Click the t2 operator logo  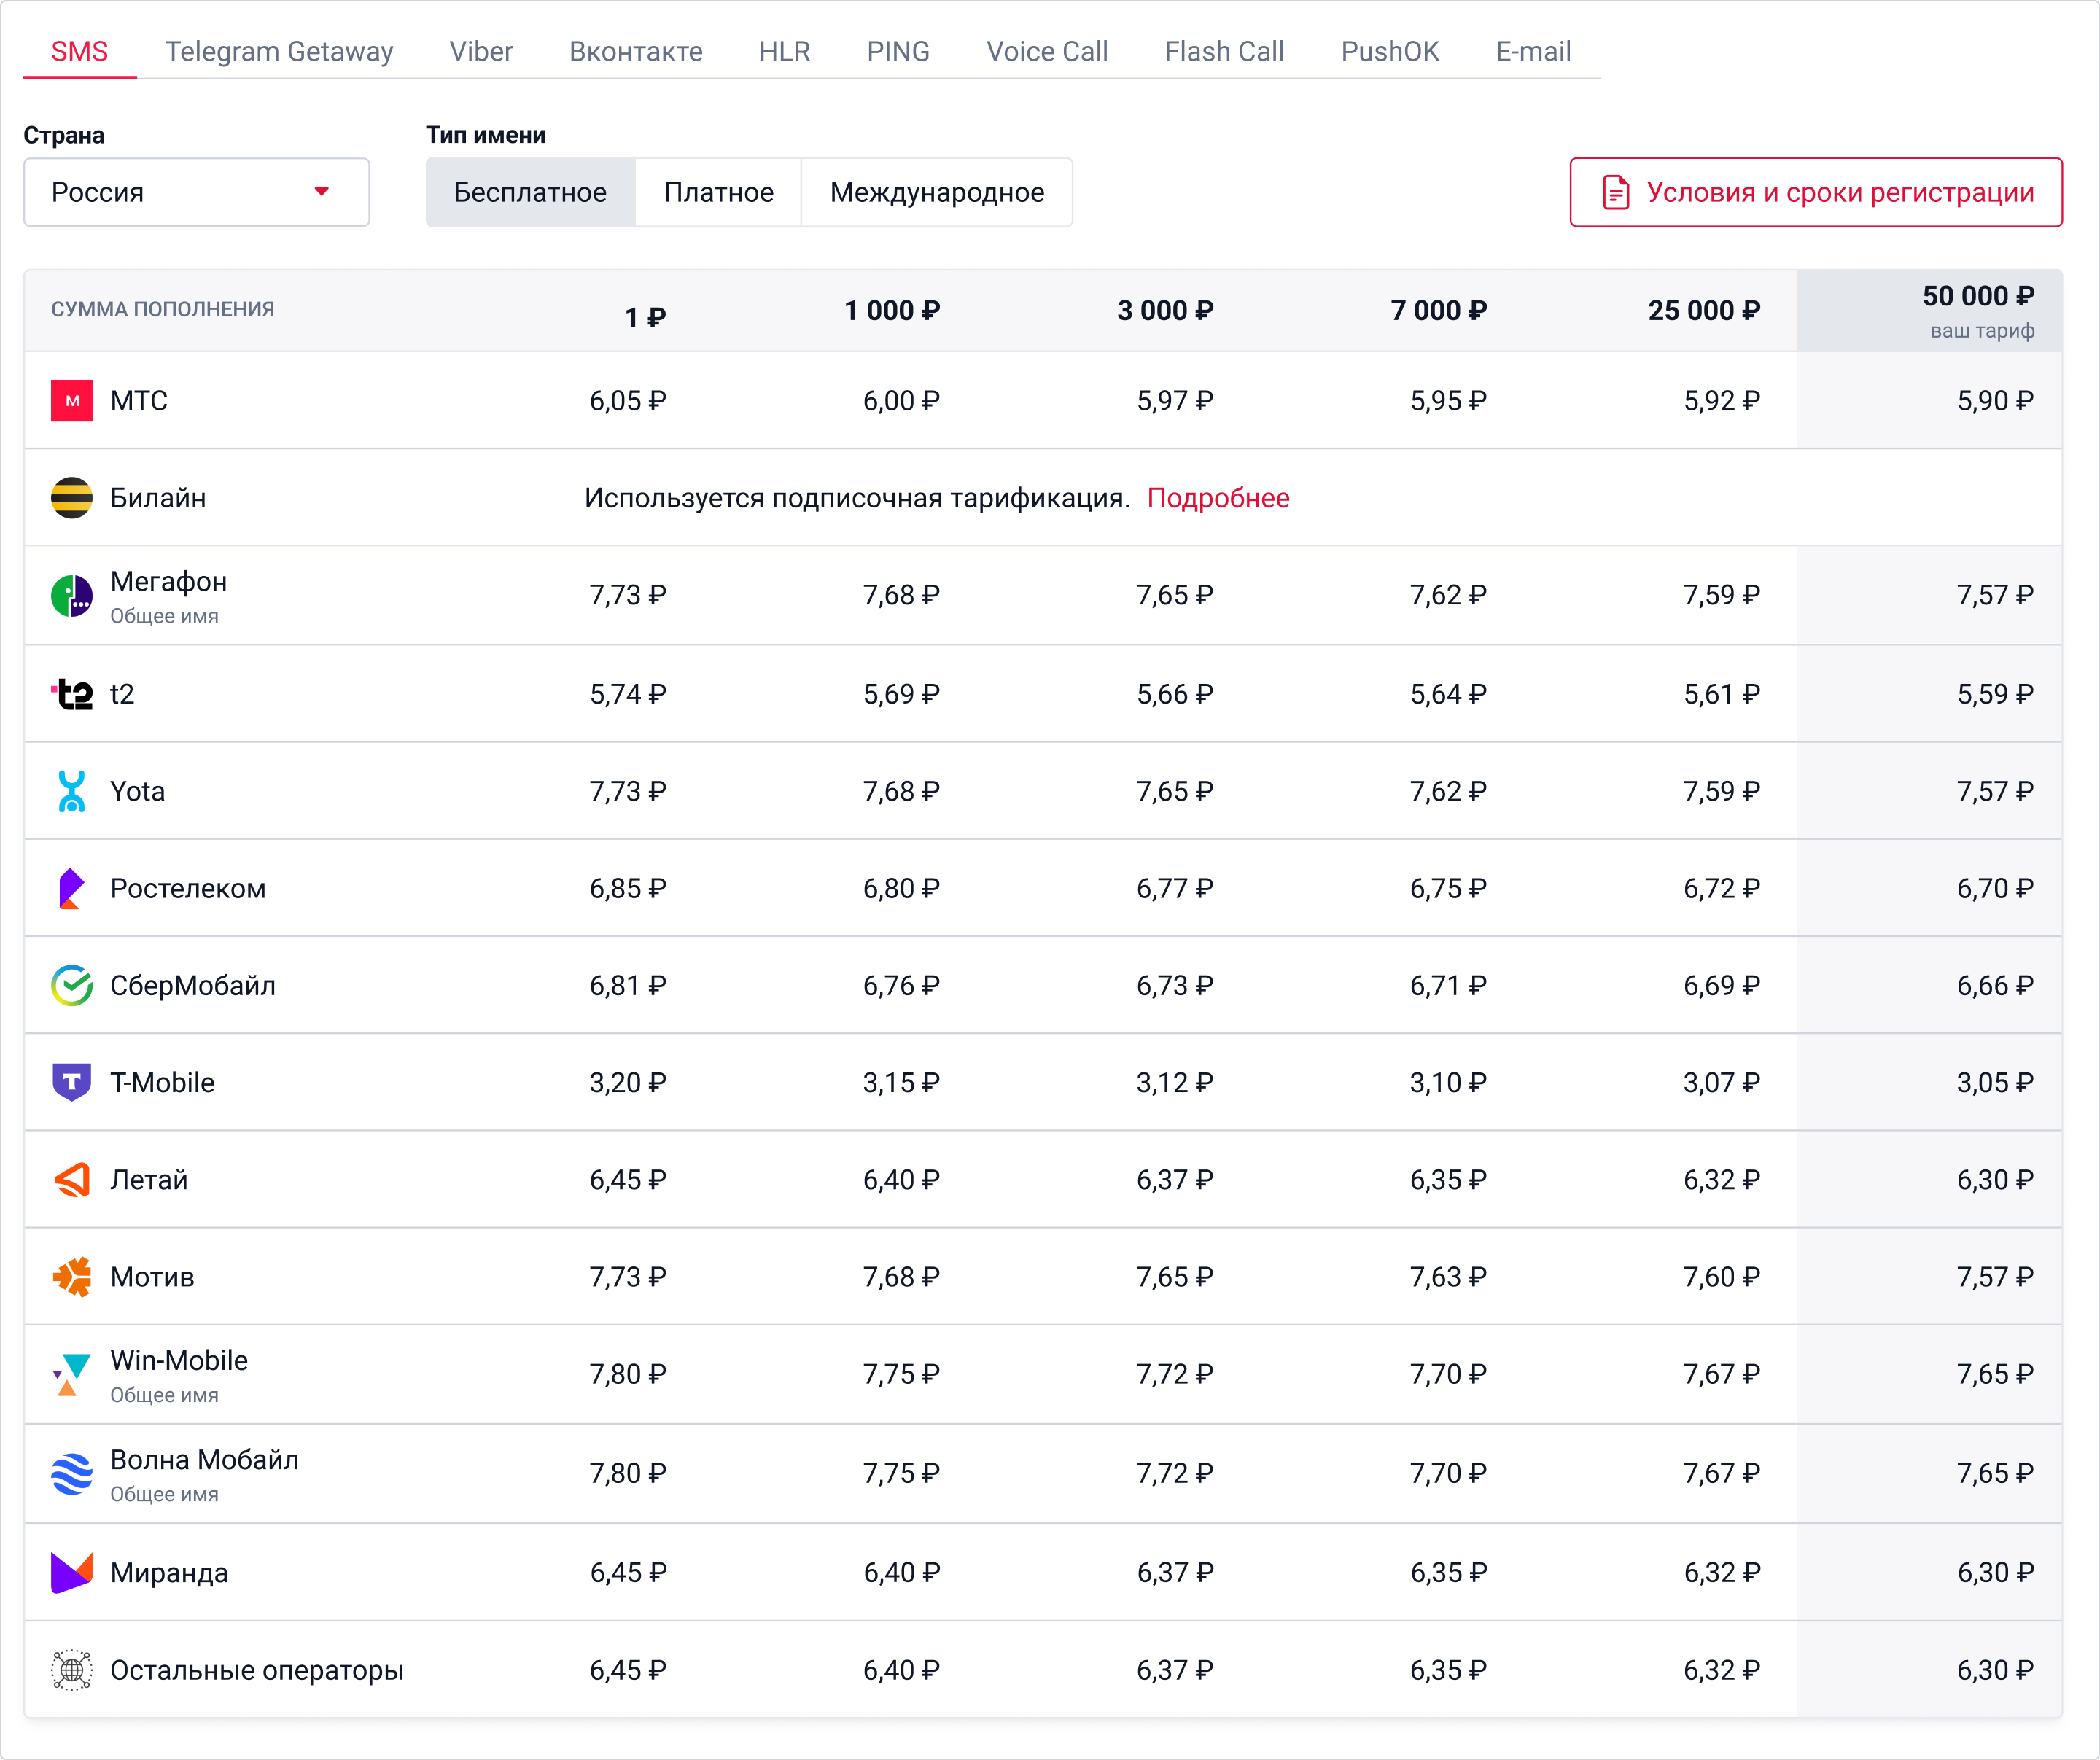pyautogui.click(x=72, y=694)
